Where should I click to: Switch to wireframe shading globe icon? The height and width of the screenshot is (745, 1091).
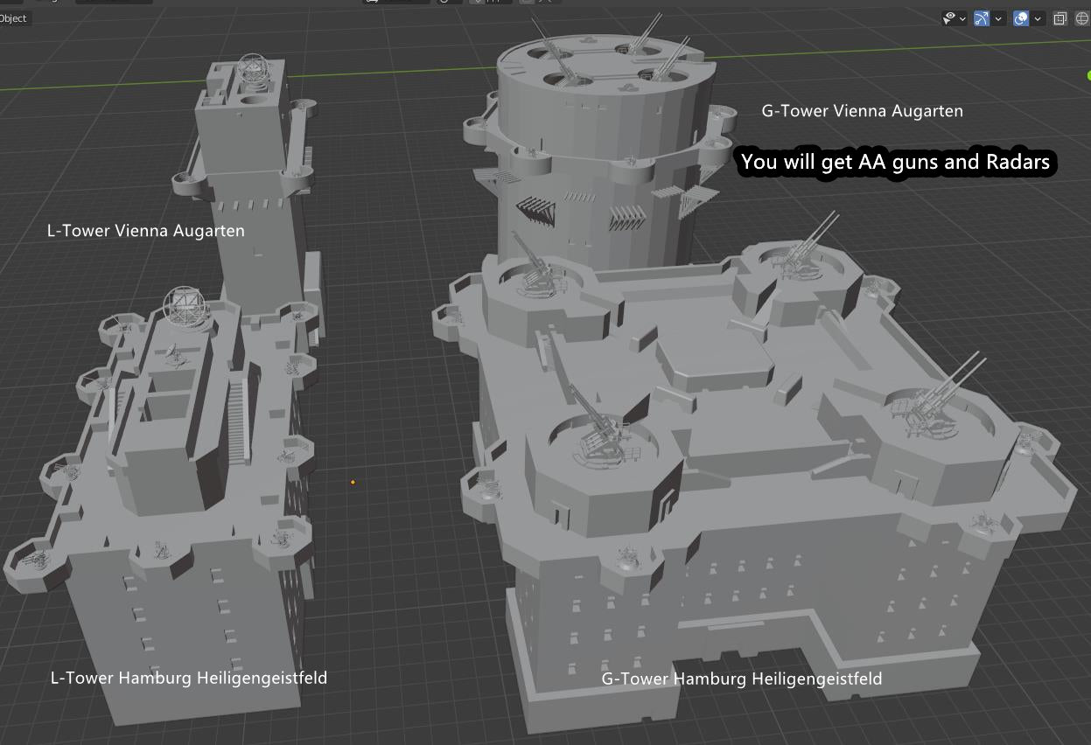[1082, 17]
